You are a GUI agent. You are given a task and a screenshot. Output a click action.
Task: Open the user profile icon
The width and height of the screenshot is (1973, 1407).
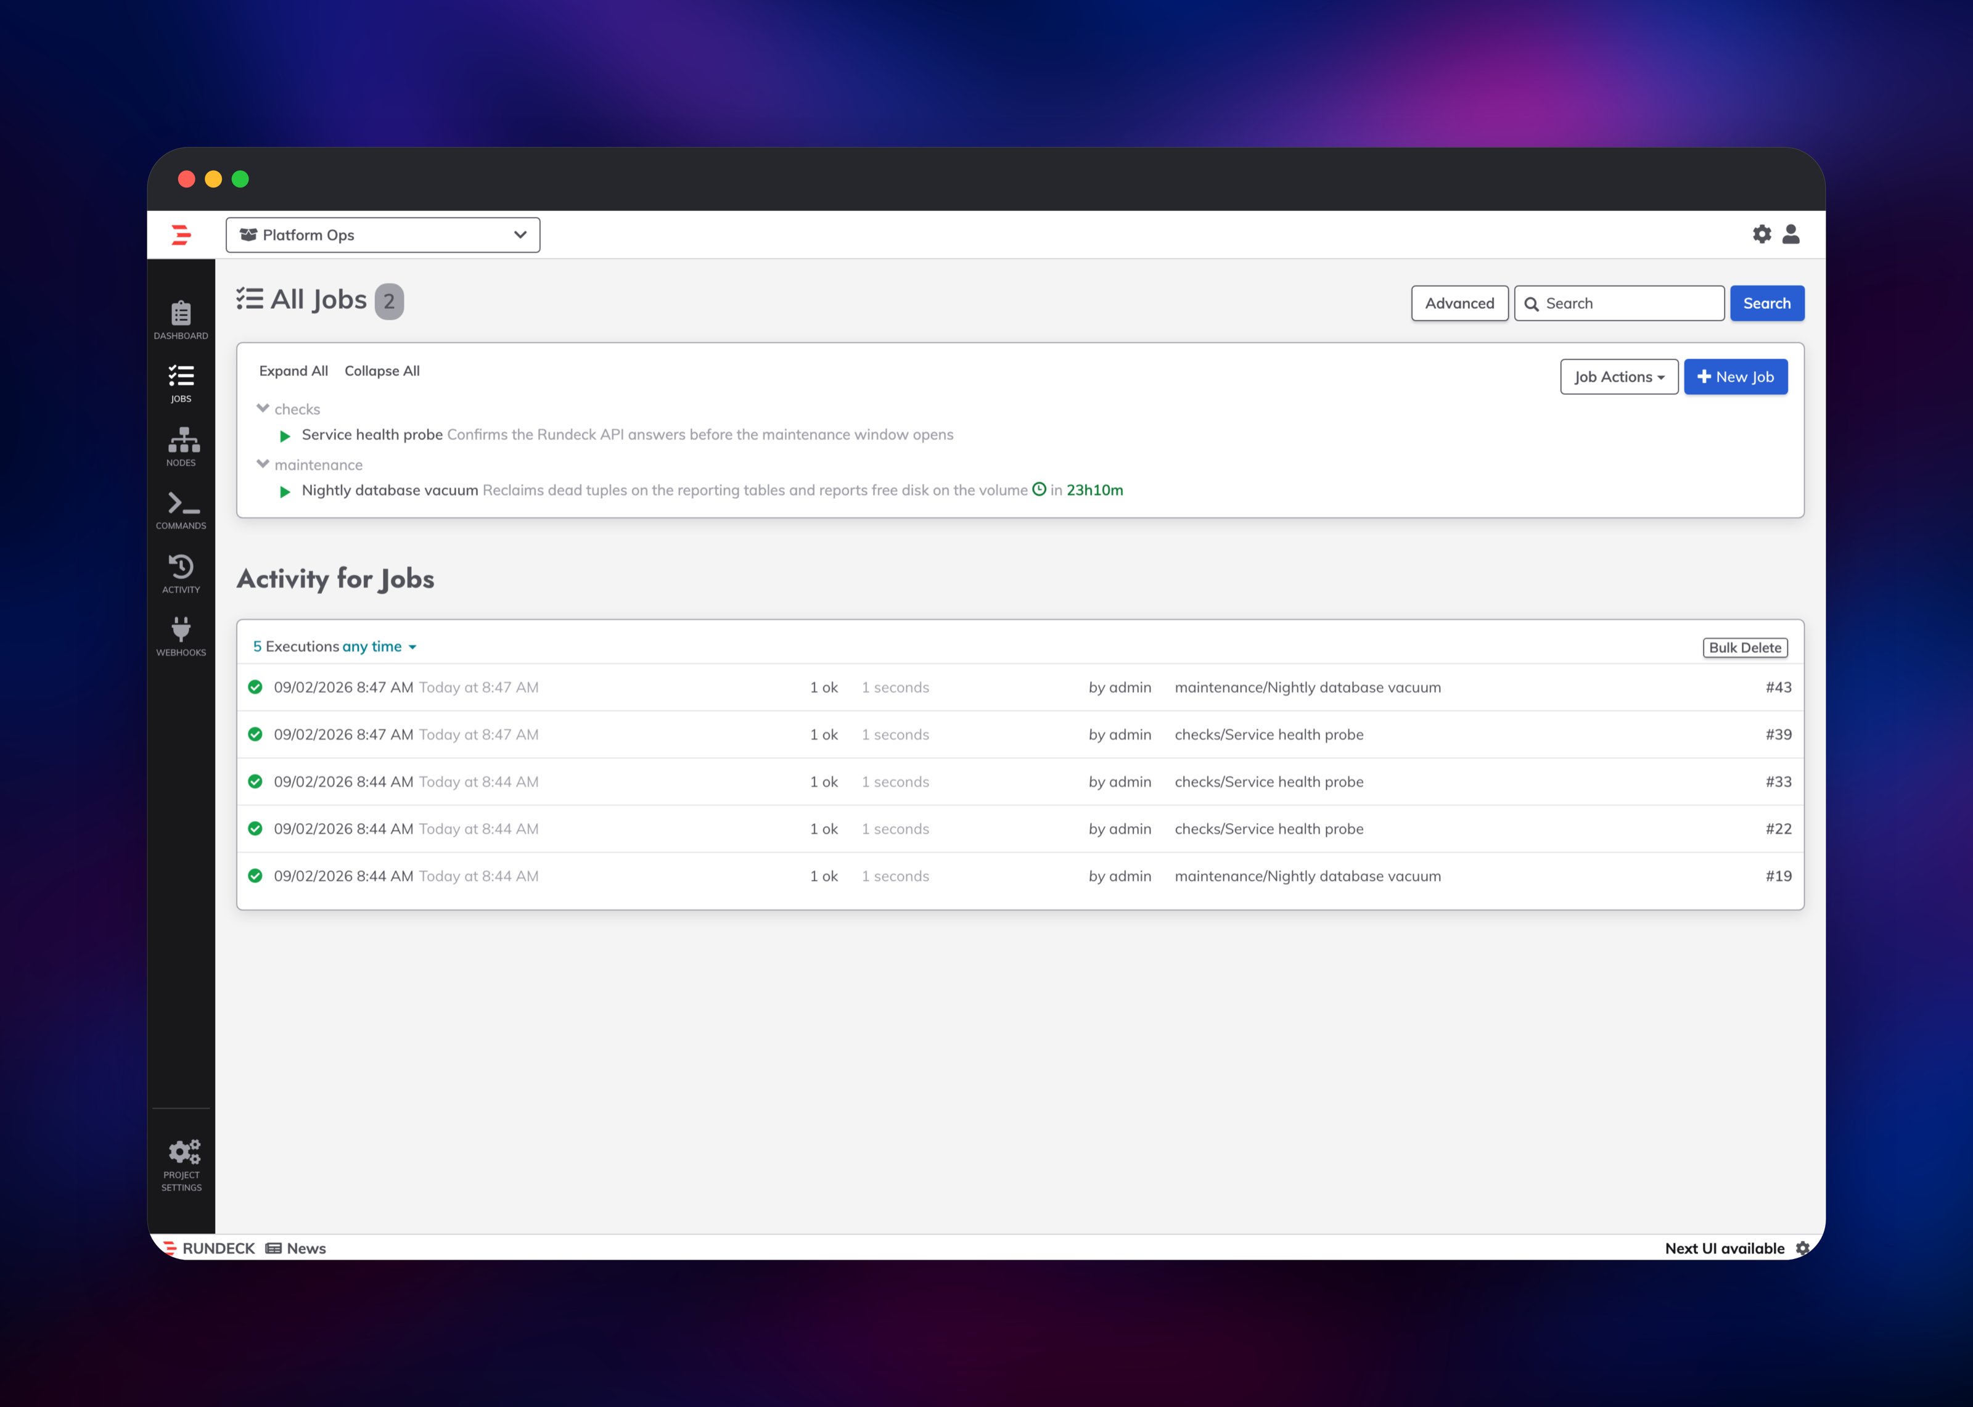pyautogui.click(x=1791, y=234)
